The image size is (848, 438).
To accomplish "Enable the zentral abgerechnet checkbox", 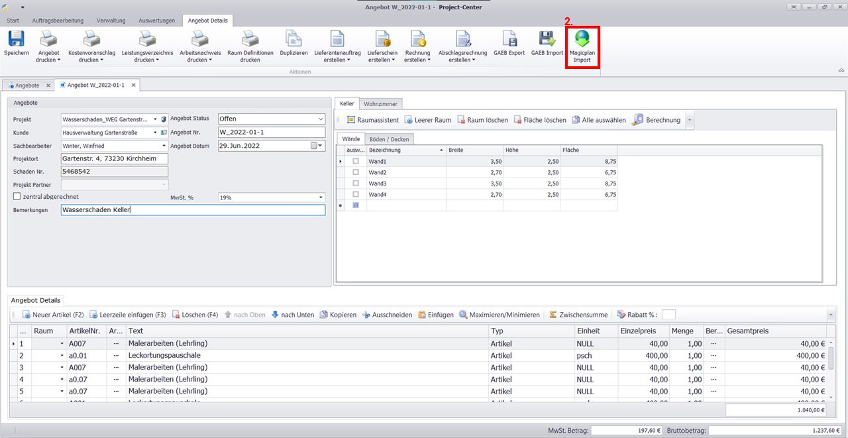I will [17, 197].
